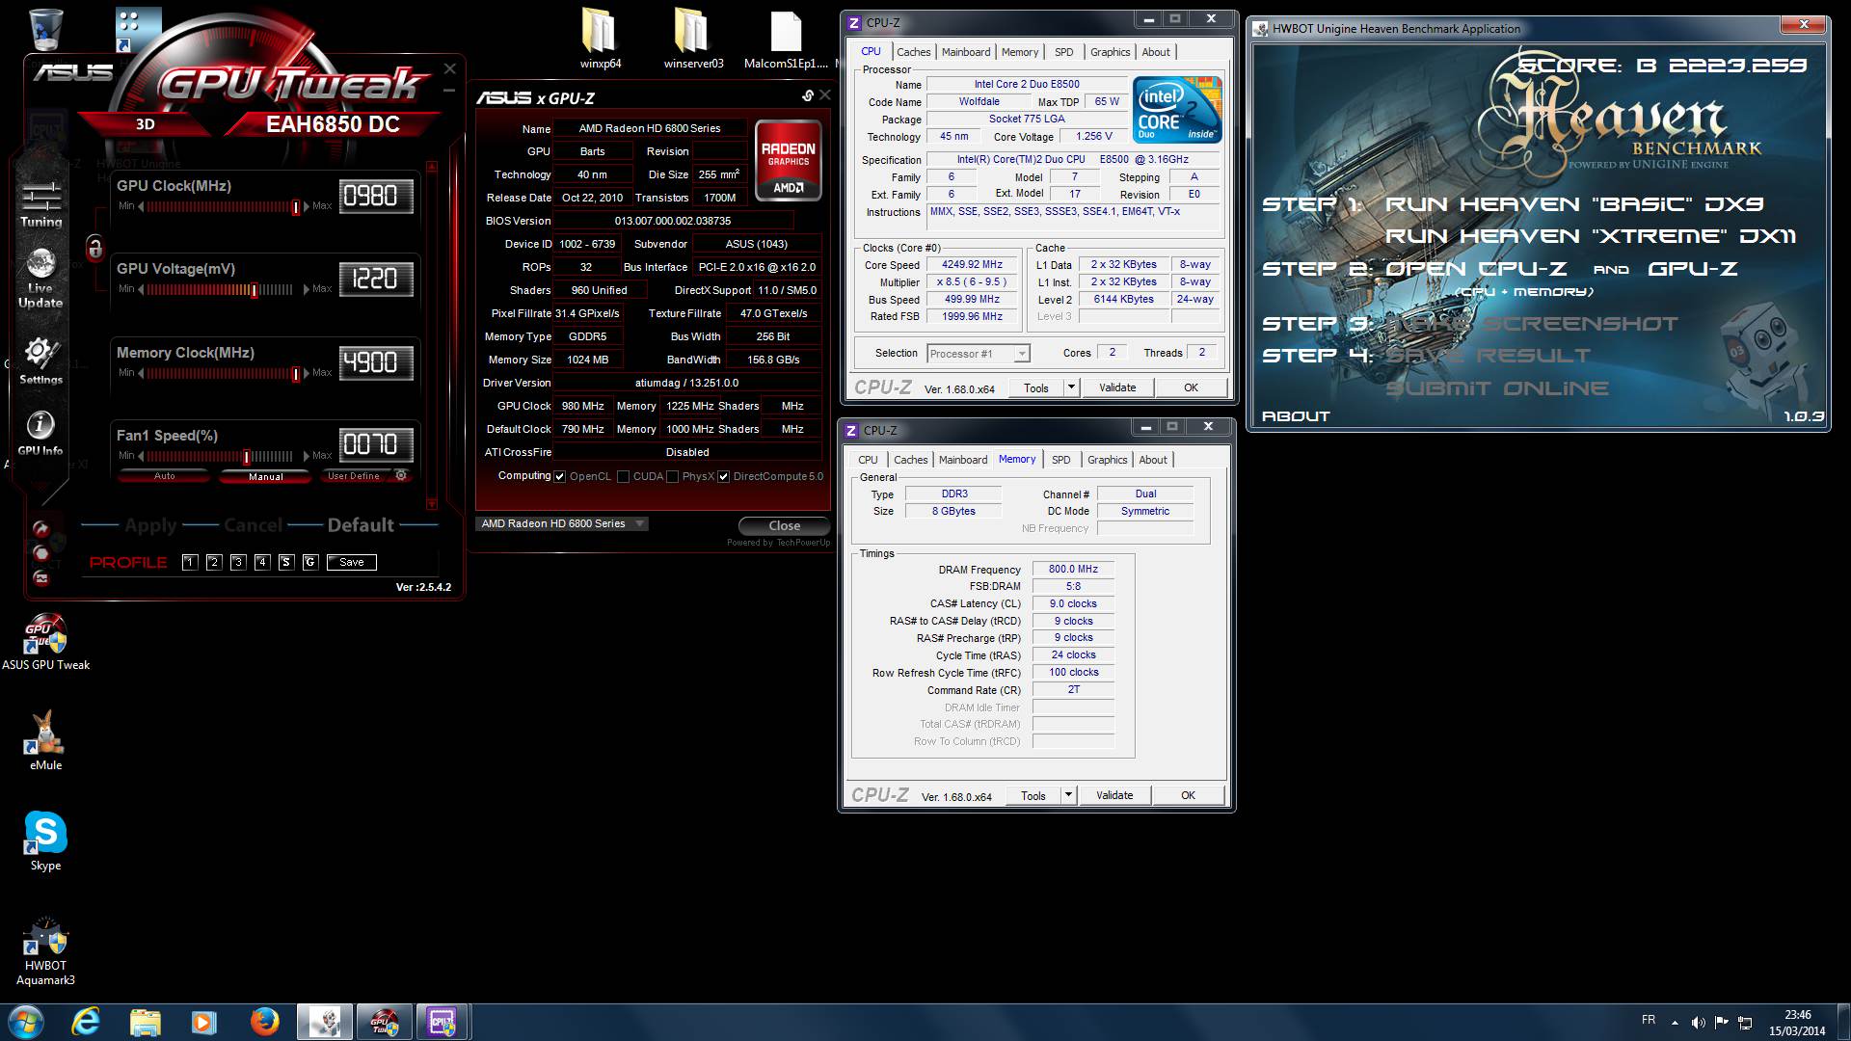
Task: Click the Radeon Graphics logo in GPU-Z
Action: [x=789, y=160]
